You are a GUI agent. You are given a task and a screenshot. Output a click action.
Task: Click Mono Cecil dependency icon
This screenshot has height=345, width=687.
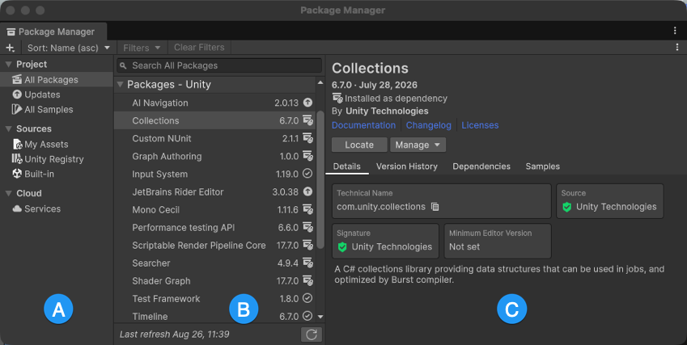[x=308, y=210]
